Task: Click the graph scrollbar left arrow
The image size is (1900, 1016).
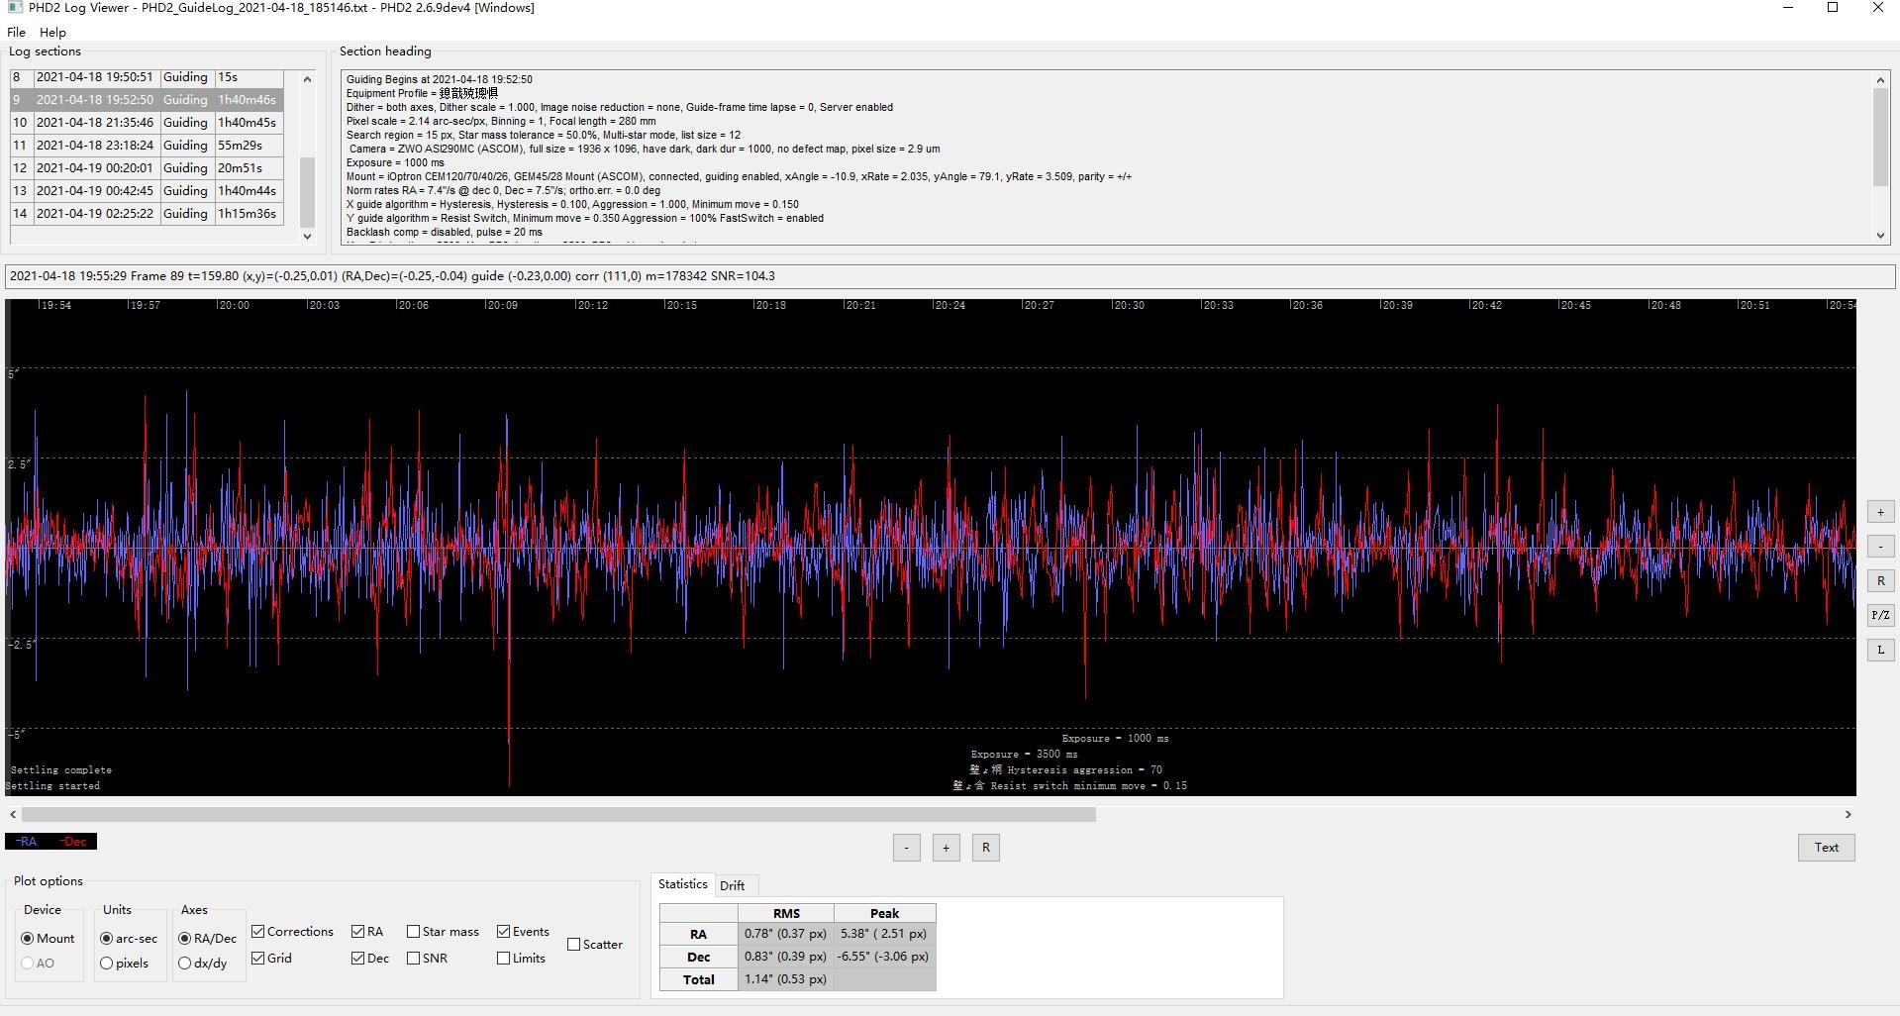Action: tap(13, 814)
